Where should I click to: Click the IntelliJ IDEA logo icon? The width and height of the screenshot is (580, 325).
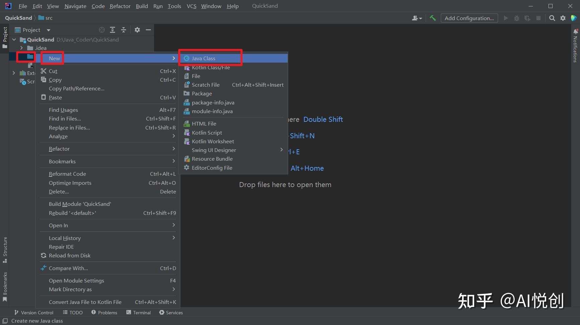(x=8, y=6)
